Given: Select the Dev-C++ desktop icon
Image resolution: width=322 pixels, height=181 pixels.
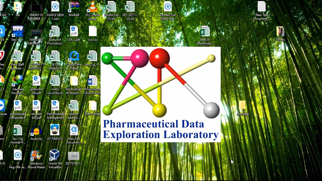Looking at the screenshot, I should tap(18, 32).
